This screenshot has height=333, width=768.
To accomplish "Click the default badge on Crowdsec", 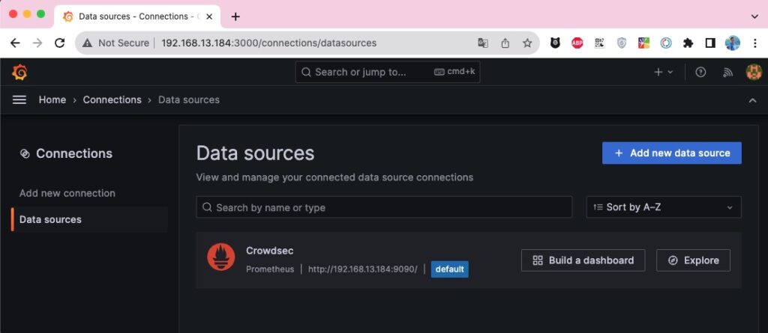I will (450, 269).
